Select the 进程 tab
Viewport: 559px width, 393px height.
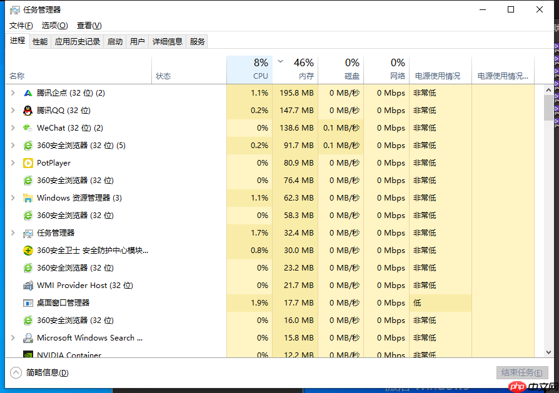tap(17, 41)
